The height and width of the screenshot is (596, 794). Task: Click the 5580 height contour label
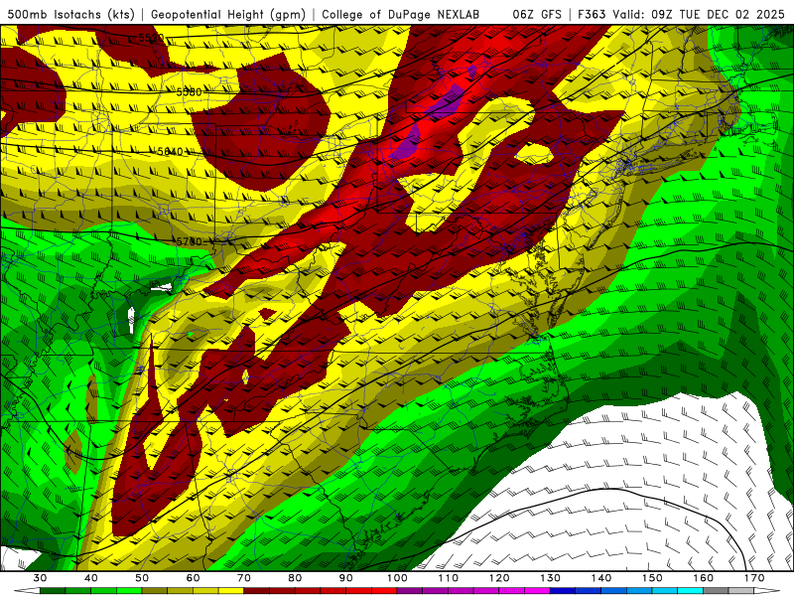pyautogui.click(x=189, y=91)
